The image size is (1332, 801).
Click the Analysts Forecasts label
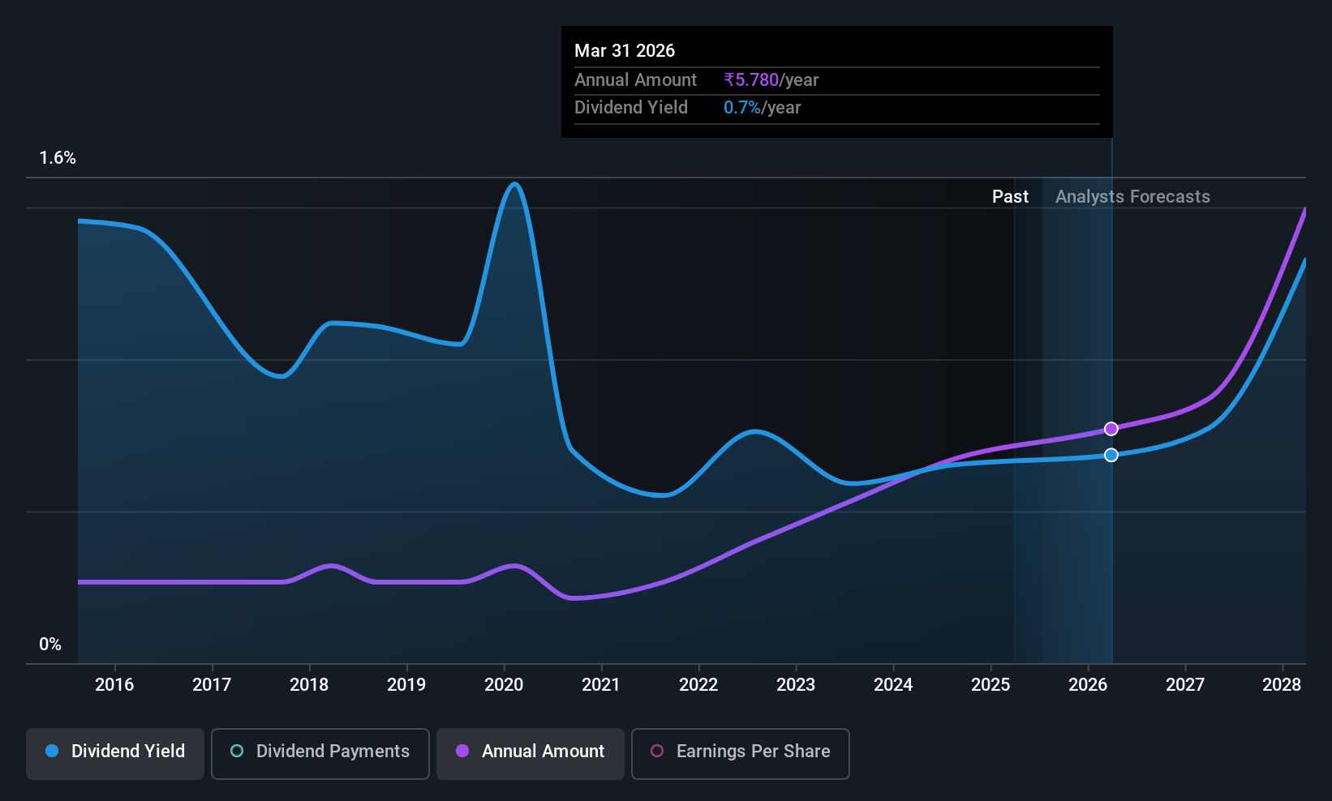pos(1132,196)
